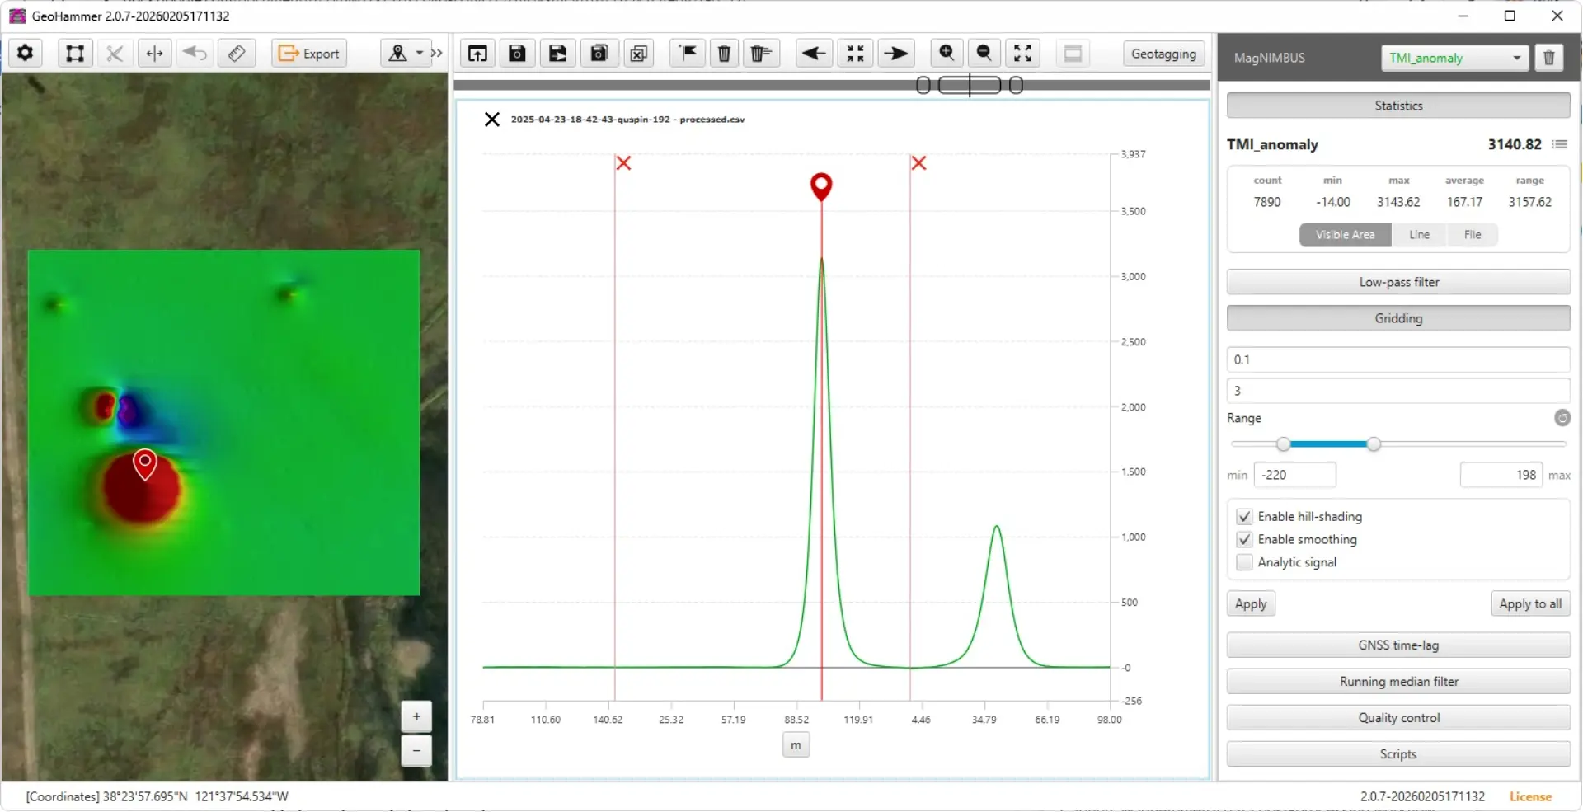Delete TMI_anomaly using the trash icon
The image size is (1583, 812).
(1549, 58)
